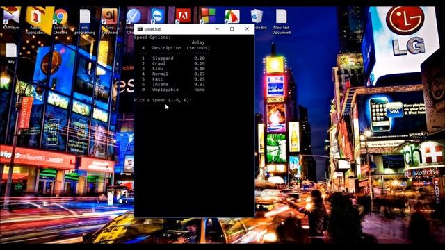Click the "none" delay value
445x250 pixels.
(200, 90)
